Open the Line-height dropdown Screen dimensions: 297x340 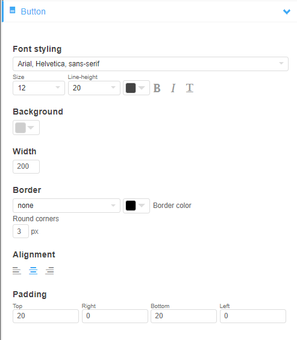pyautogui.click(x=94, y=88)
